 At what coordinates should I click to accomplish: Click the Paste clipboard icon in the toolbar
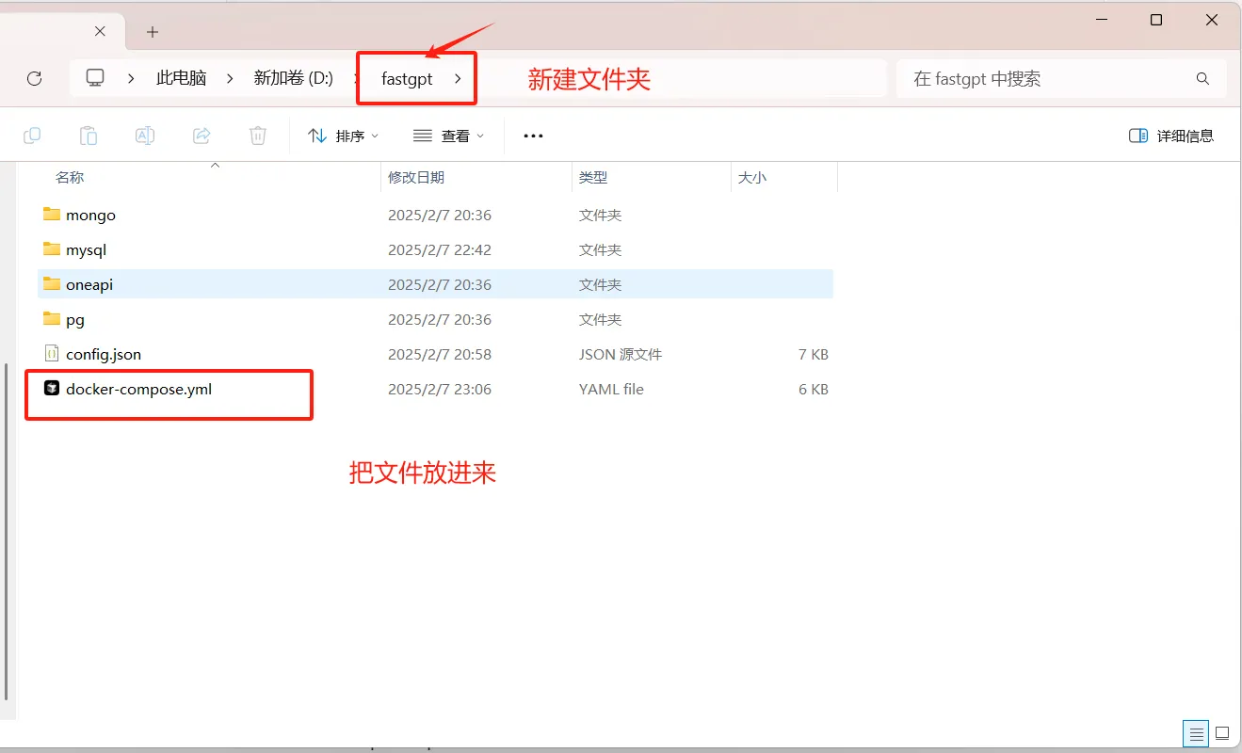point(89,136)
